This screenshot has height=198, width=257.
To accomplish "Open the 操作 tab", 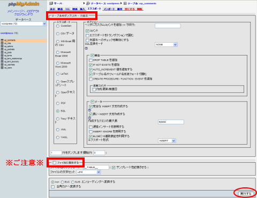I will pos(119,9).
